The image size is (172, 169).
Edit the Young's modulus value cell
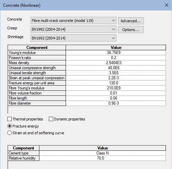[x=116, y=53]
